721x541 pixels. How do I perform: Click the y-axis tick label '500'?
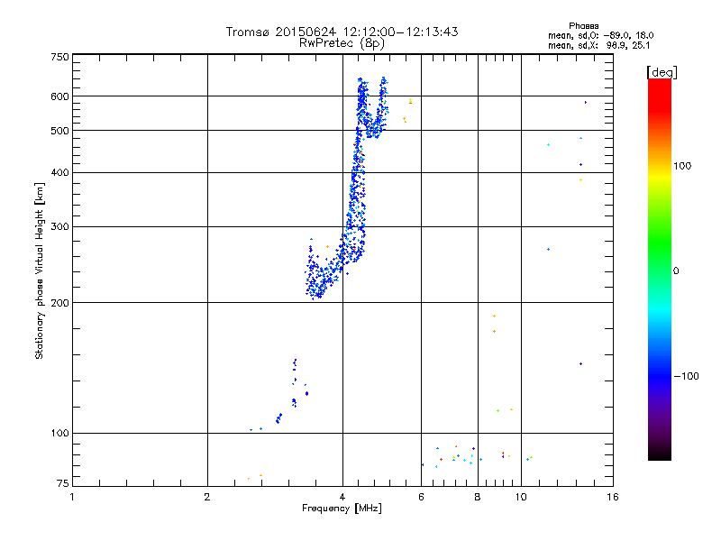(x=59, y=131)
